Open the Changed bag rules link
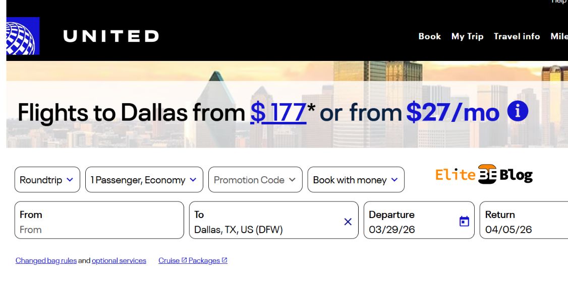Image resolution: width=568 pixels, height=283 pixels. coord(46,261)
